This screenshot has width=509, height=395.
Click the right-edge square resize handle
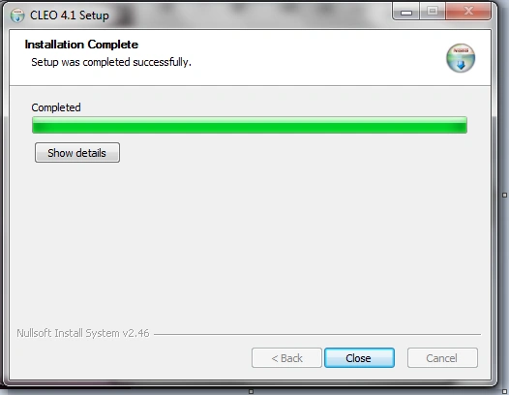tap(504, 195)
